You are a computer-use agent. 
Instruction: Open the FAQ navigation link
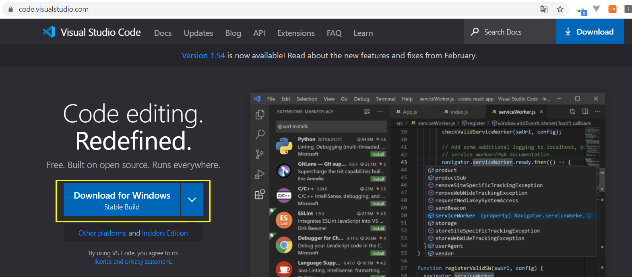click(334, 33)
